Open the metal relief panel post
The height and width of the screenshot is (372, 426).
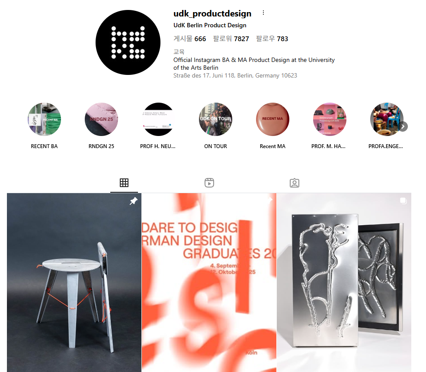pyautogui.click(x=344, y=282)
